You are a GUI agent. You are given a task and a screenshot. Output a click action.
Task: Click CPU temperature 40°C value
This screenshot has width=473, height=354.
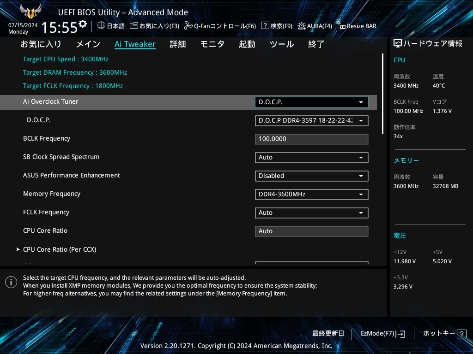point(439,86)
